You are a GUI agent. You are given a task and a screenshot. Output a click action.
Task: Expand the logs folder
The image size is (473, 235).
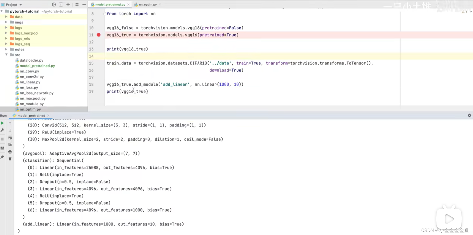point(6,27)
